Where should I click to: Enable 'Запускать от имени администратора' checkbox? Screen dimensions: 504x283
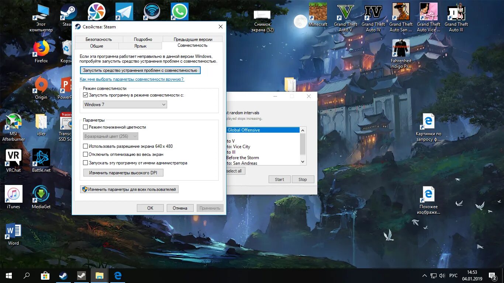click(x=86, y=163)
